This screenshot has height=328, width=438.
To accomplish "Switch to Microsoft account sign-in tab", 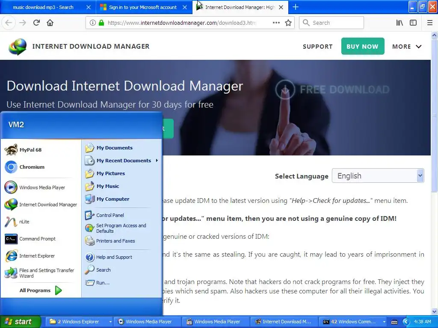I will pos(143,7).
